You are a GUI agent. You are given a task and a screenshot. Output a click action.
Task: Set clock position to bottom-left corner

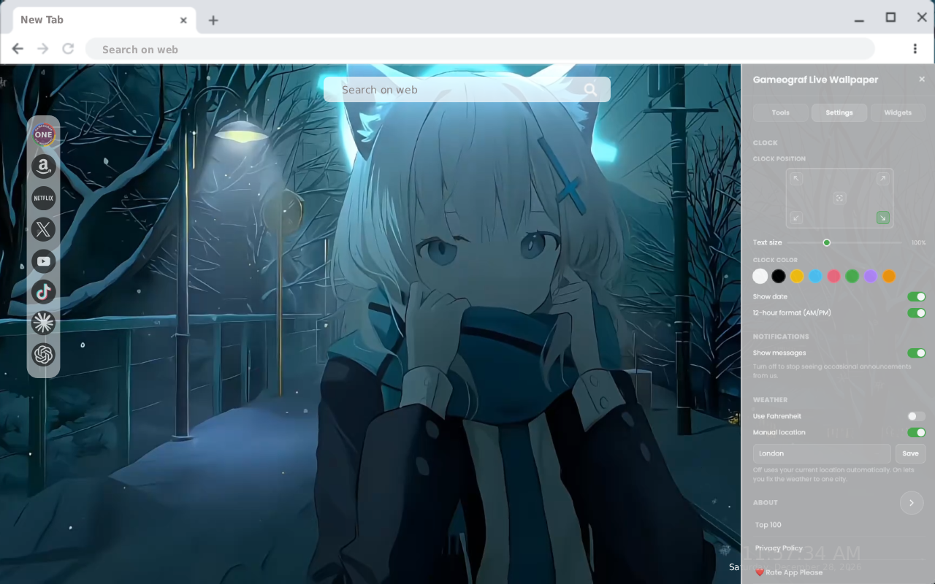[x=796, y=218]
